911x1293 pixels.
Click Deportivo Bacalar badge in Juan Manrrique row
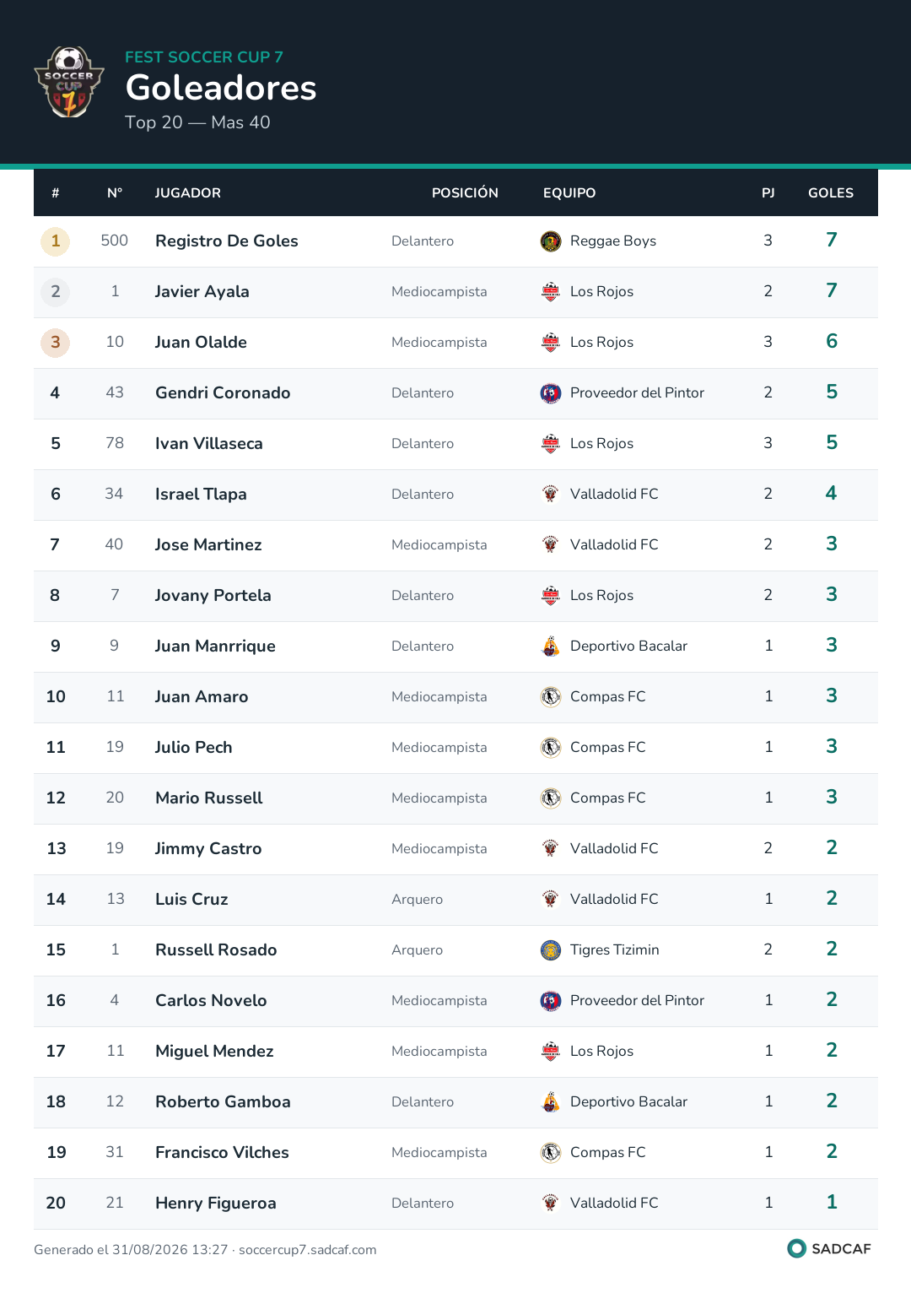(551, 646)
